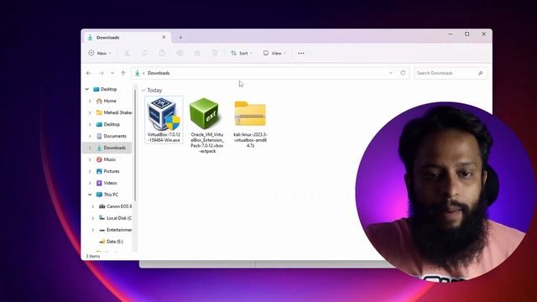This screenshot has height=302, width=537.
Task: Close the Explorer window
Action: tap(483, 34)
